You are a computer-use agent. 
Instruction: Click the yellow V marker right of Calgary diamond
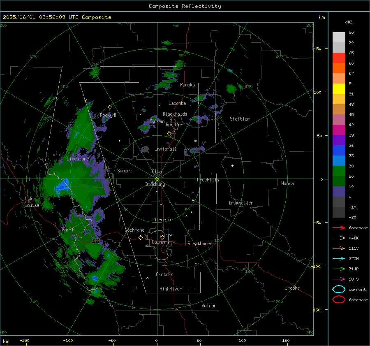[171, 235]
